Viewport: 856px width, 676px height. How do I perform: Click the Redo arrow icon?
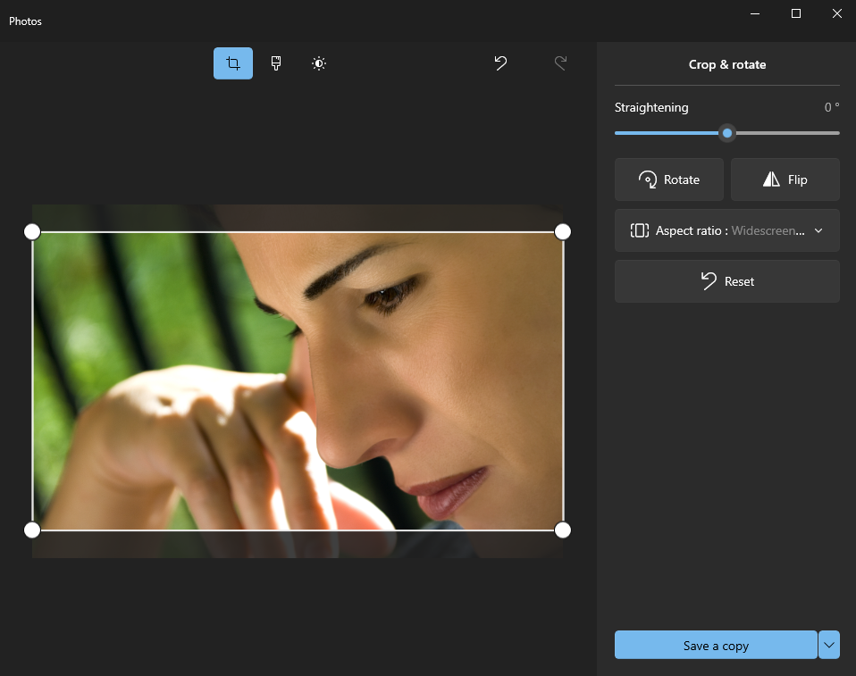coord(560,63)
